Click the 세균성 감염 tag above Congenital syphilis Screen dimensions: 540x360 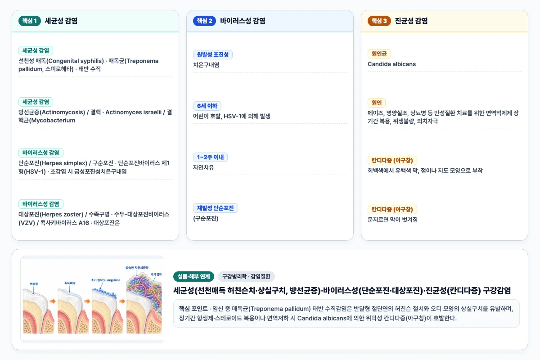36,51
